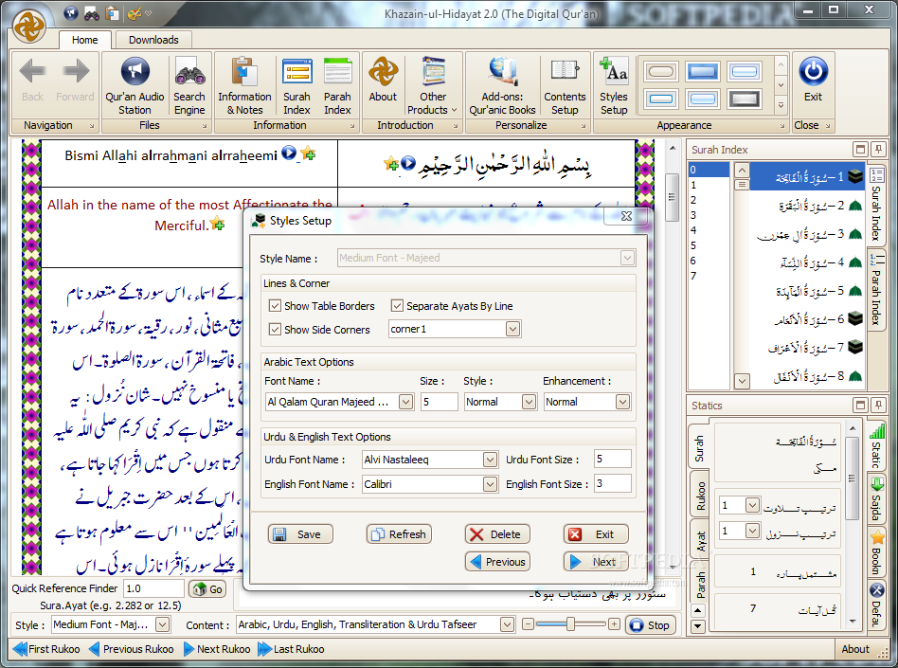898x668 pixels.
Task: Open the English Font Name dropdown
Action: [490, 484]
